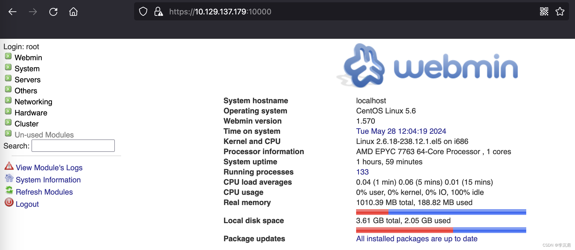Open the Networking menu category
This screenshot has width=575, height=250.
(33, 102)
